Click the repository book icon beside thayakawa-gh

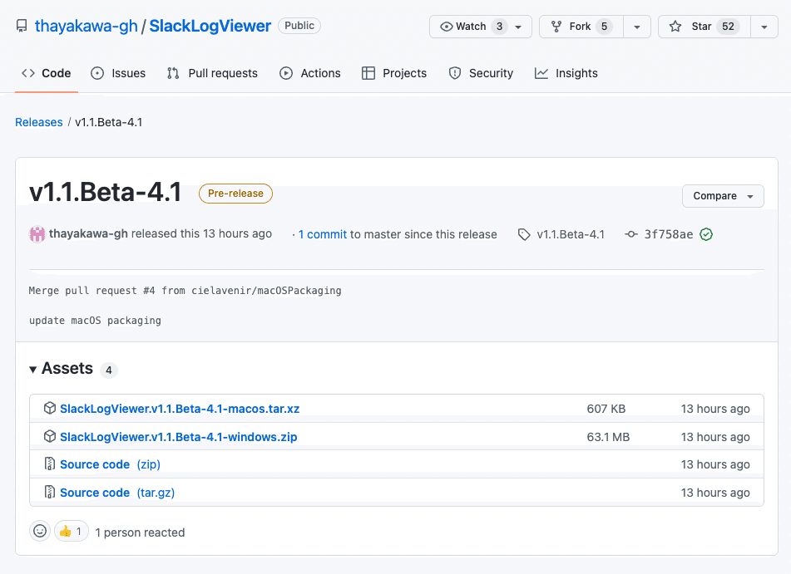[x=22, y=26]
